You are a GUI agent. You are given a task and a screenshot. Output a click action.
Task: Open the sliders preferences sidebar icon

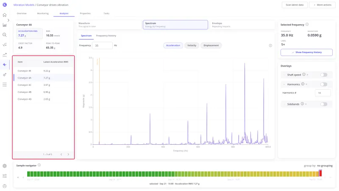tap(5, 176)
